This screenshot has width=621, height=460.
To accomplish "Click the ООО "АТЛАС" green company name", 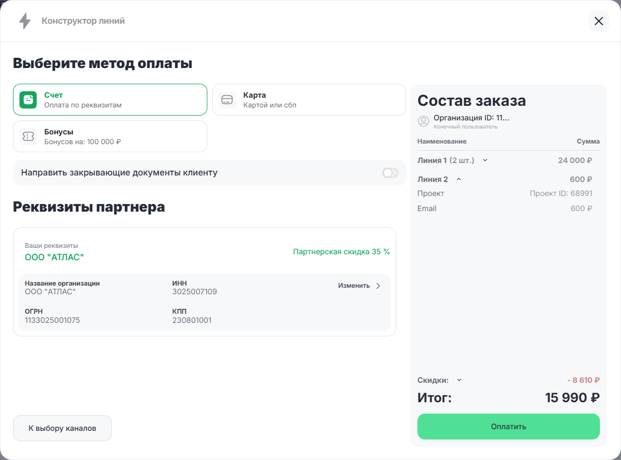I will pyautogui.click(x=55, y=258).
